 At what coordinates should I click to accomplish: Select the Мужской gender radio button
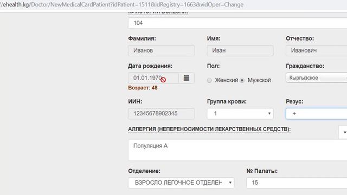pyautogui.click(x=242, y=80)
